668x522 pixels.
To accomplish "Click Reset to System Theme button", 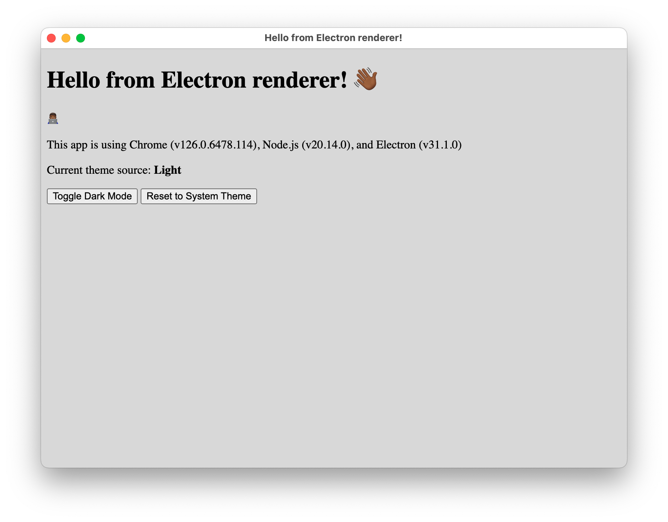I will [199, 196].
